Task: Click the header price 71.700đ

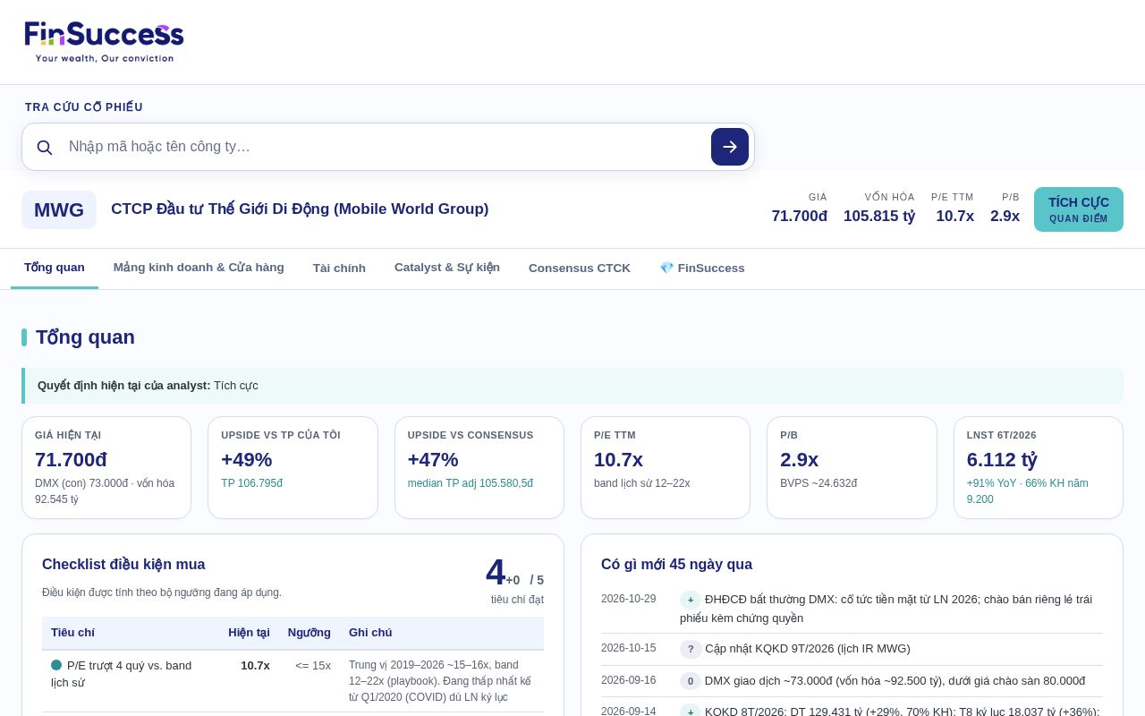Action: pyautogui.click(x=800, y=217)
